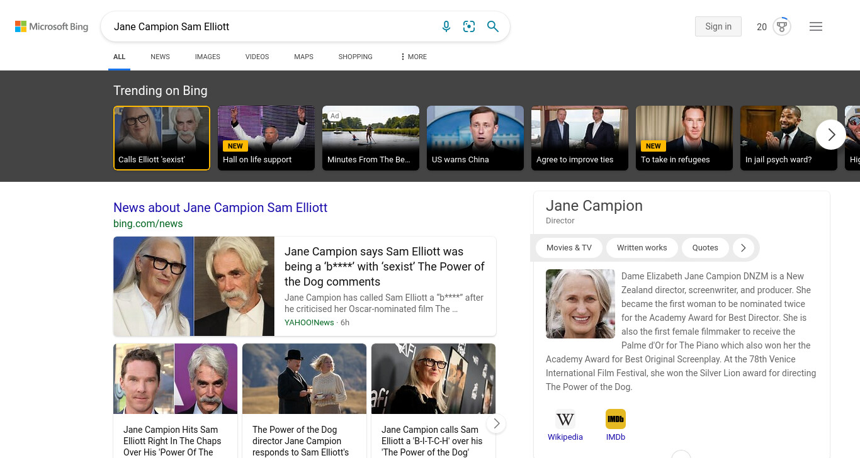The width and height of the screenshot is (860, 458).
Task: Open visual search camera icon
Action: 469,26
